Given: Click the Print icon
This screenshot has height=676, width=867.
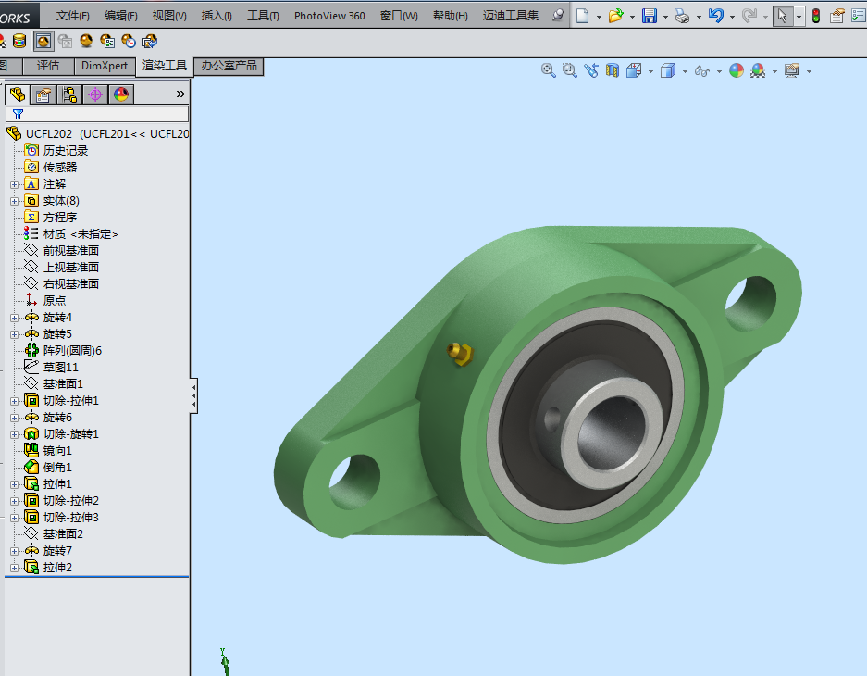Looking at the screenshot, I should (682, 16).
